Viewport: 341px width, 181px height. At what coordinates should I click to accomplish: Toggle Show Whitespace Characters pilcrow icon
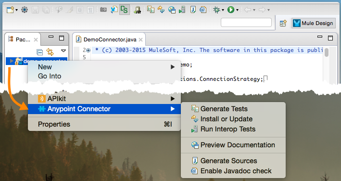[90, 10]
